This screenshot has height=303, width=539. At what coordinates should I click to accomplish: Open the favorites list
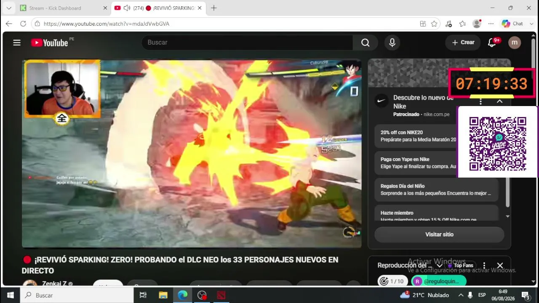coord(463,24)
